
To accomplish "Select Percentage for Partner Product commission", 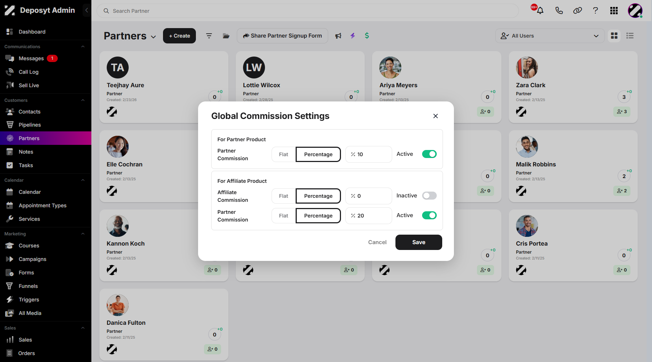I will pyautogui.click(x=318, y=154).
